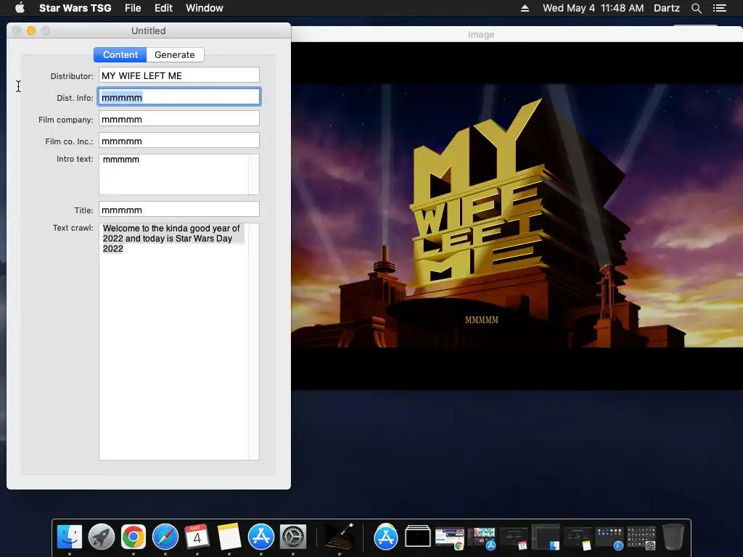The image size is (743, 557).
Task: Click the date and time in menu bar
Action: (x=594, y=8)
